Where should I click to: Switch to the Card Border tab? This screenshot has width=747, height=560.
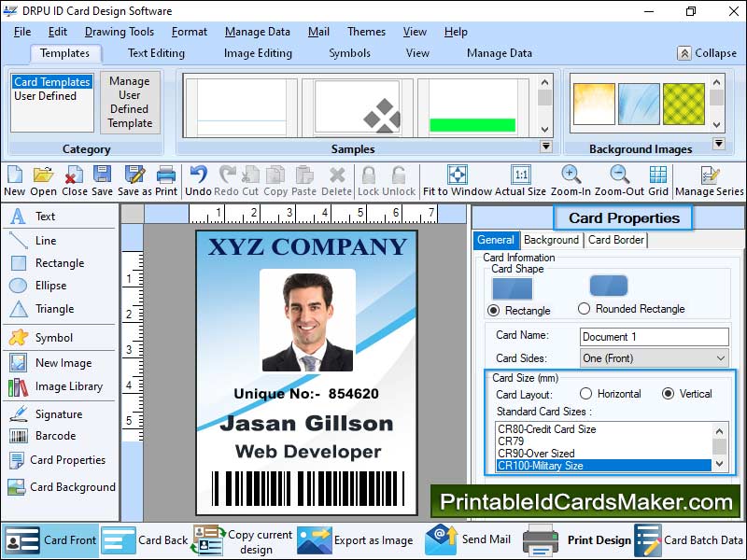coord(615,240)
